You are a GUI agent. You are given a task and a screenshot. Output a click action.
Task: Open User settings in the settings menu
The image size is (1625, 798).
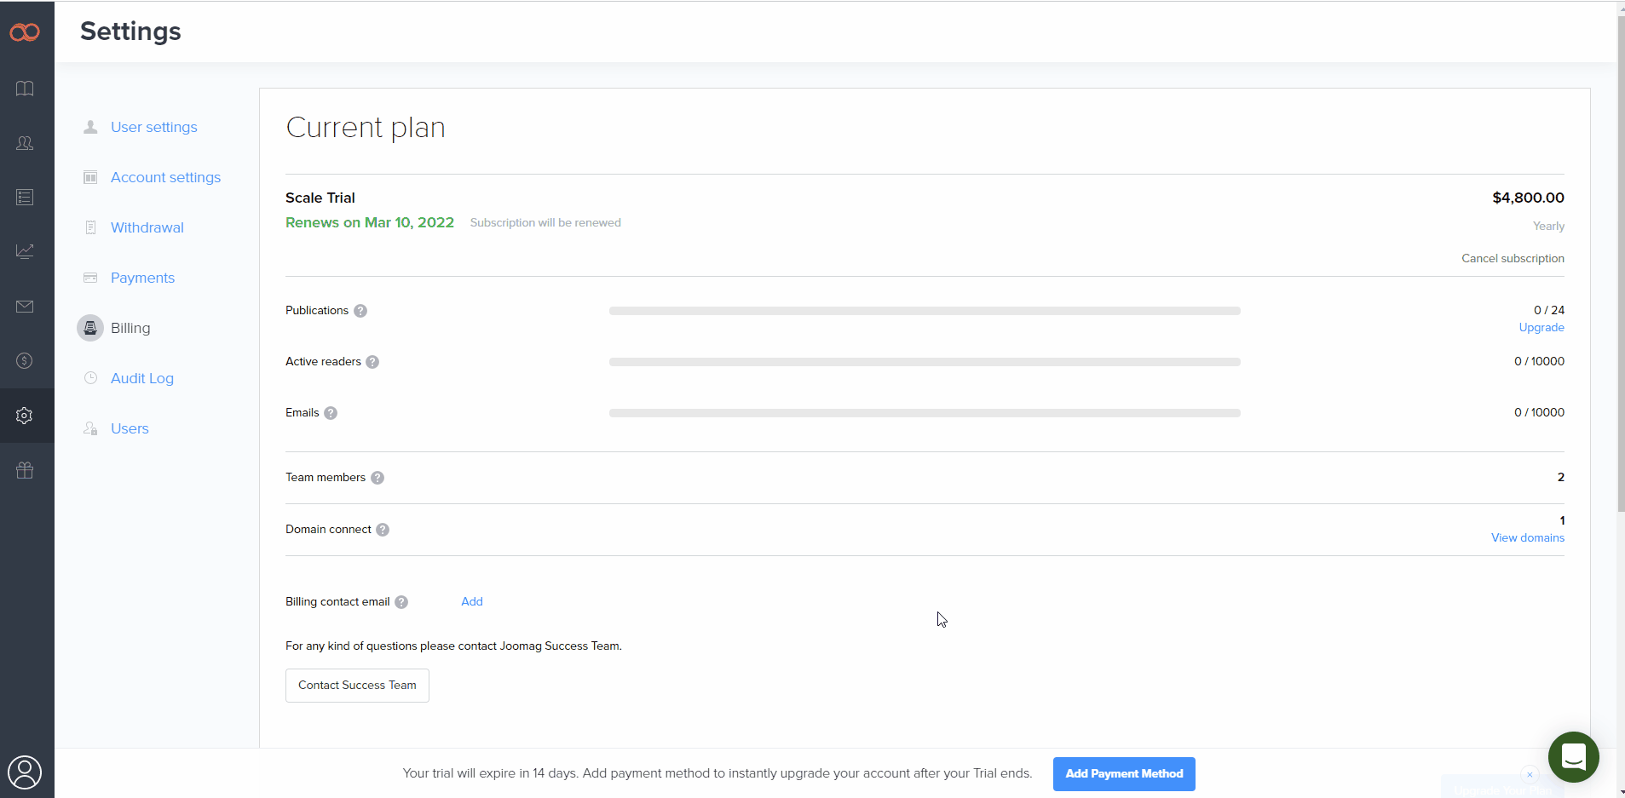(x=153, y=127)
